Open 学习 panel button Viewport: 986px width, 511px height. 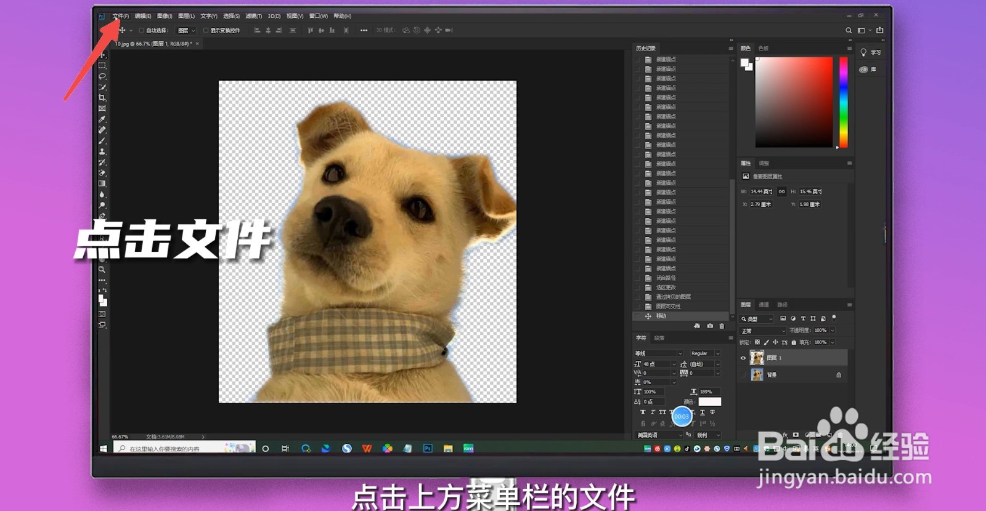870,52
